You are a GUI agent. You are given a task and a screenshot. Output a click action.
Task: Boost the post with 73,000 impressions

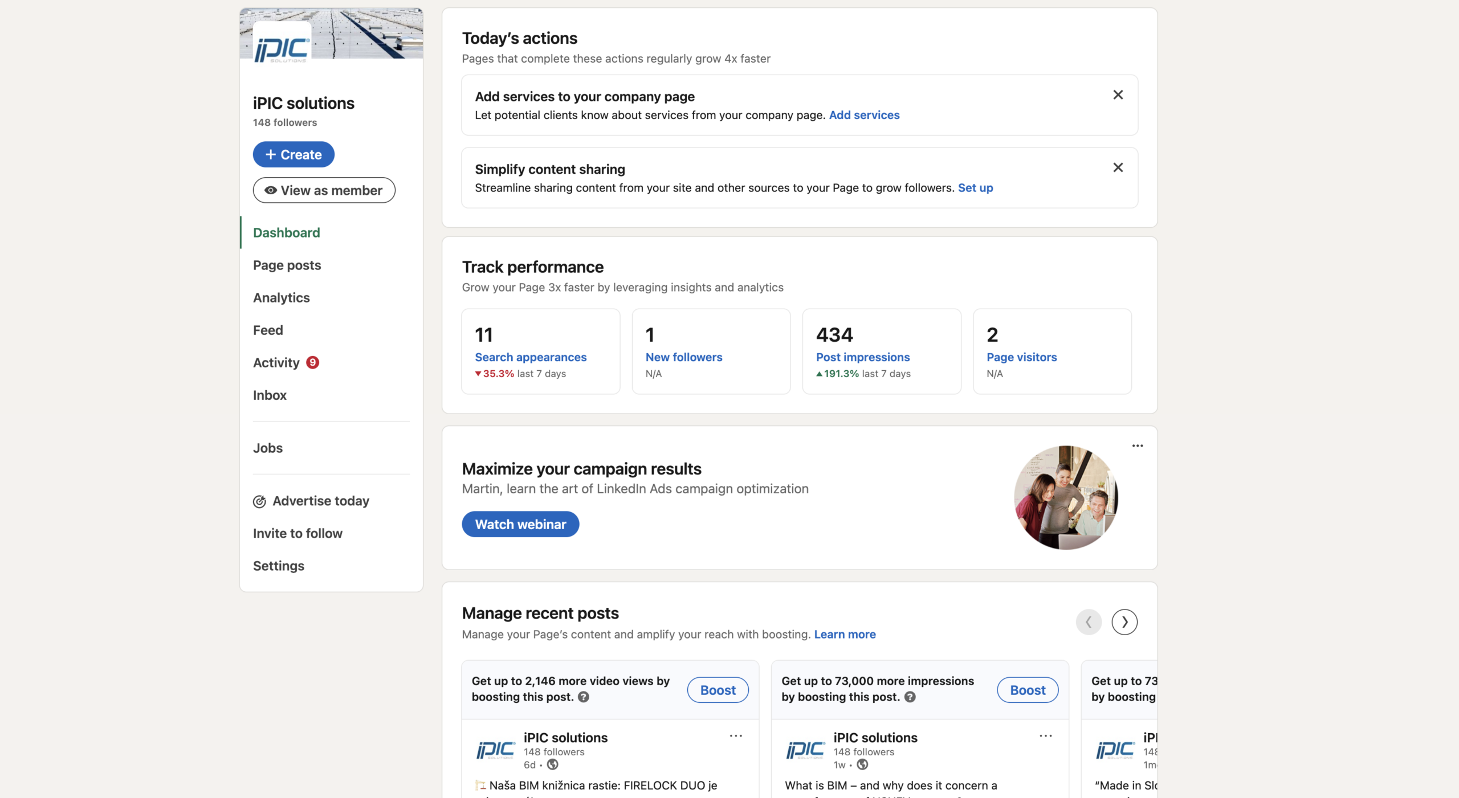[1028, 690]
